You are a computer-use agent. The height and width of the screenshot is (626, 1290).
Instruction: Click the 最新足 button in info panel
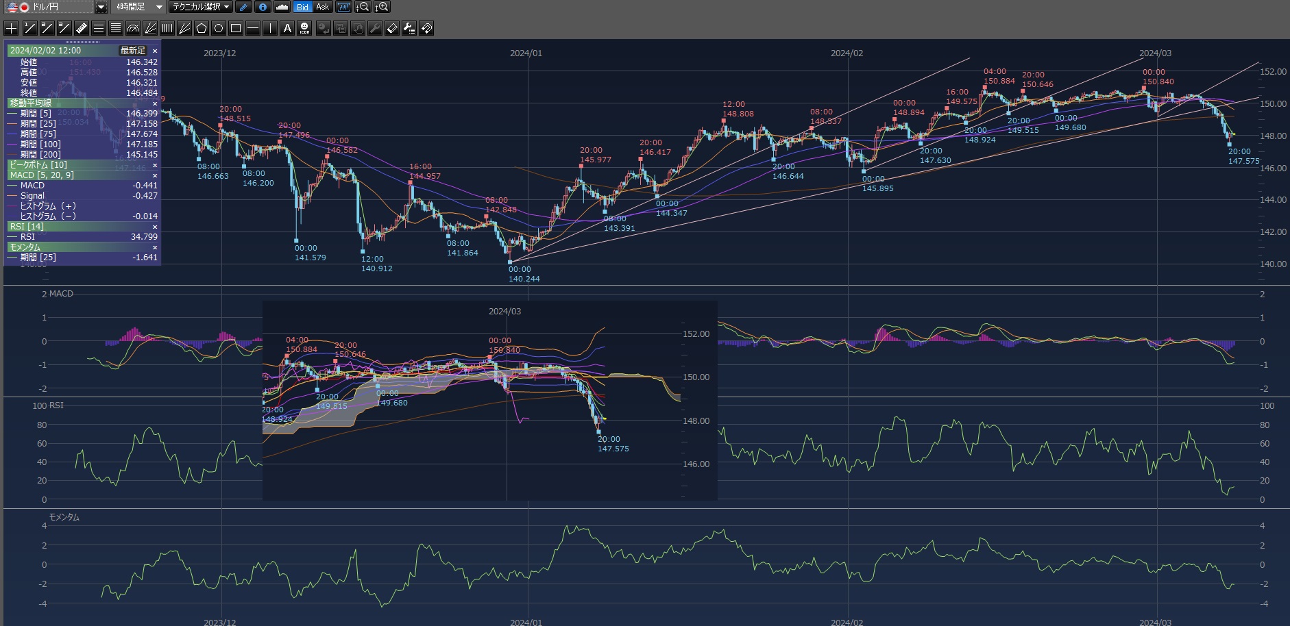[x=132, y=51]
